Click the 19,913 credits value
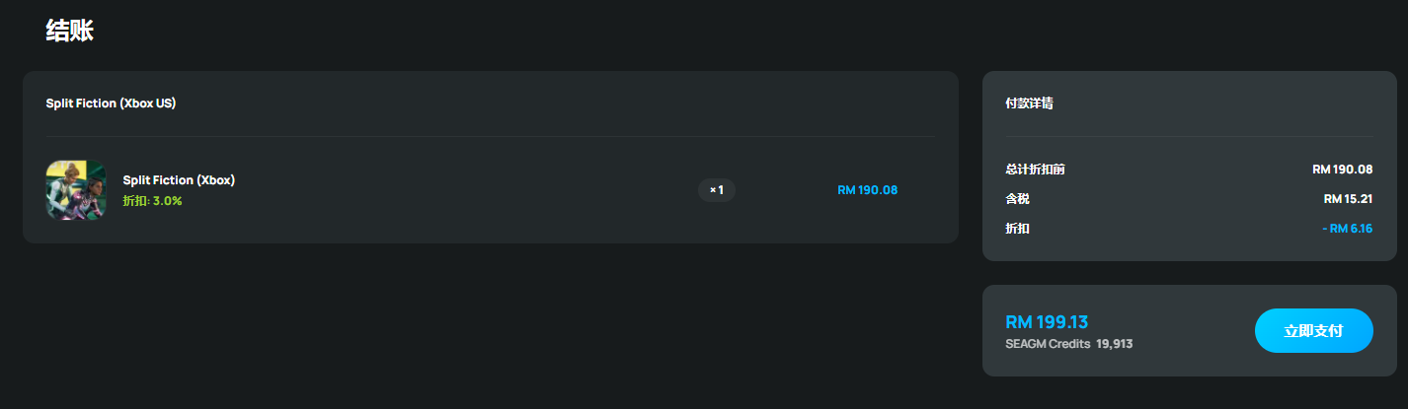 [1114, 344]
